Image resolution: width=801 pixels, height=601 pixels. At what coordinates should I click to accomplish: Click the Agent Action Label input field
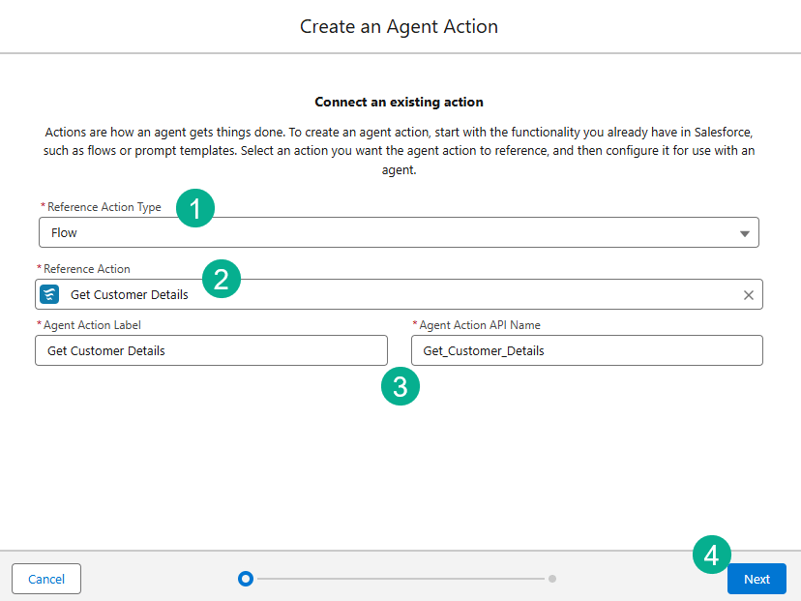click(x=211, y=350)
